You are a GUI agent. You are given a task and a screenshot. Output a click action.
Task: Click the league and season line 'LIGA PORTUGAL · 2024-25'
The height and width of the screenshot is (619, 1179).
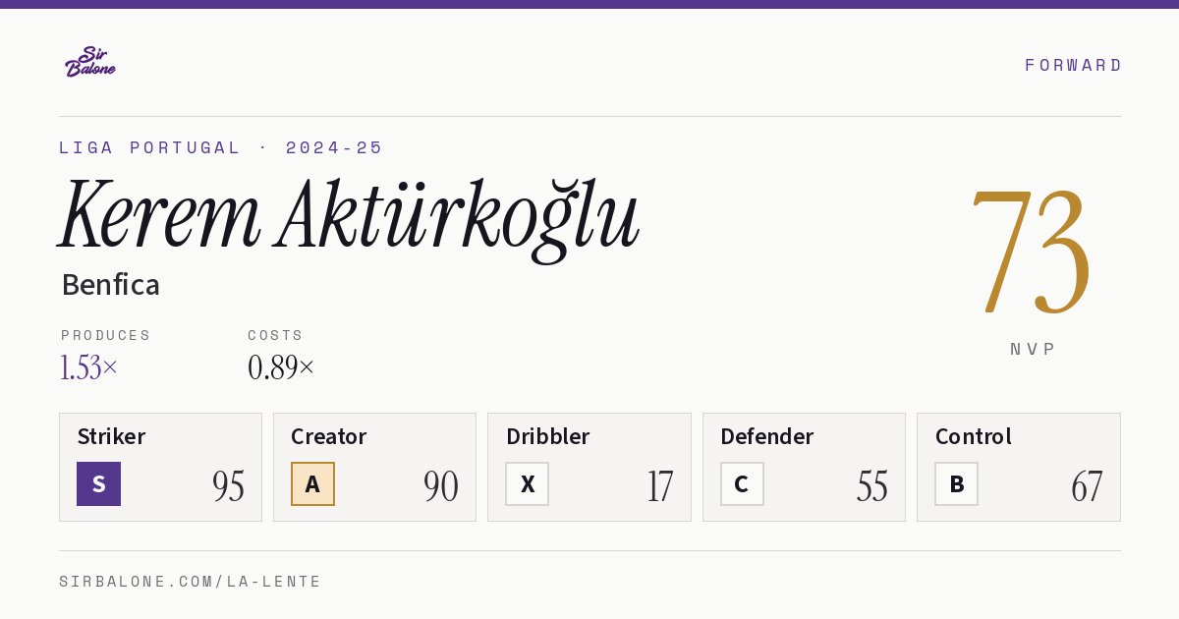point(221,147)
